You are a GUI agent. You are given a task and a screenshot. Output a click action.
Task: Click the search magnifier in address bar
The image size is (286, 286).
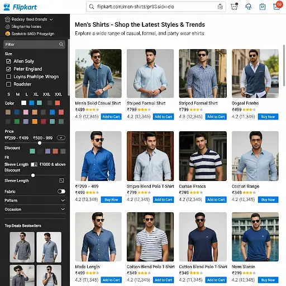[x=92, y=7]
